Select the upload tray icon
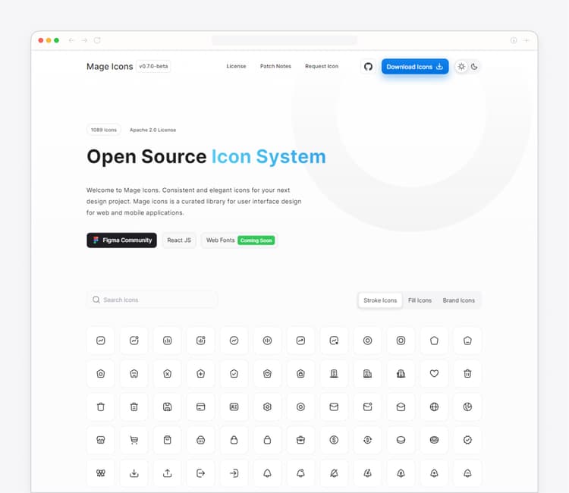The image size is (569, 493). tap(168, 473)
